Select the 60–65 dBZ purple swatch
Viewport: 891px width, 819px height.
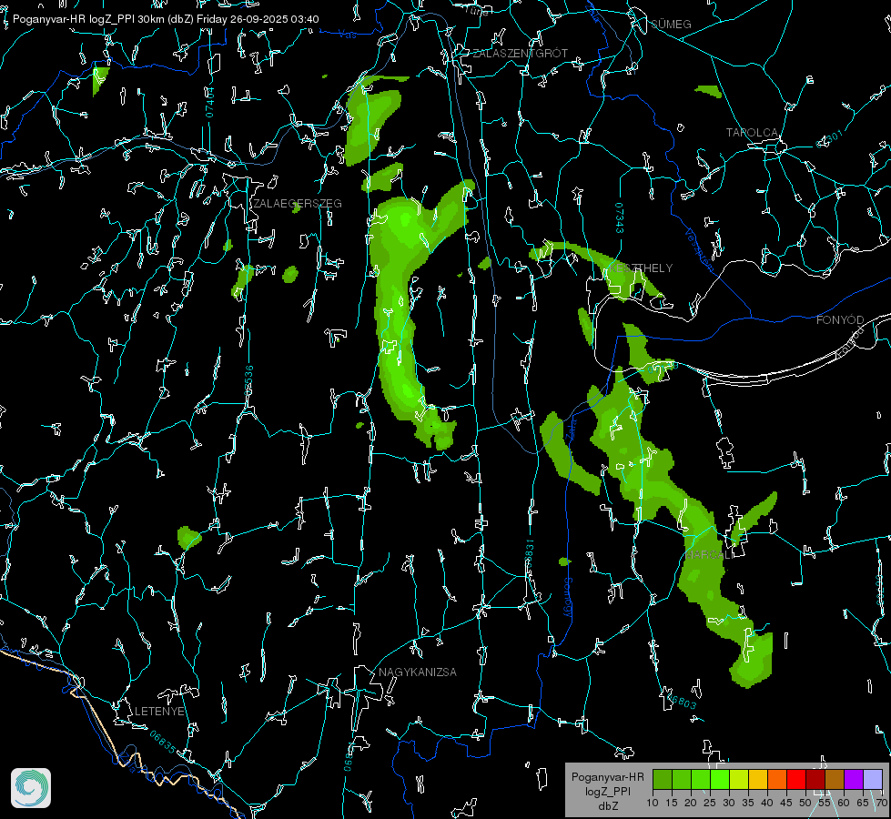(x=853, y=780)
